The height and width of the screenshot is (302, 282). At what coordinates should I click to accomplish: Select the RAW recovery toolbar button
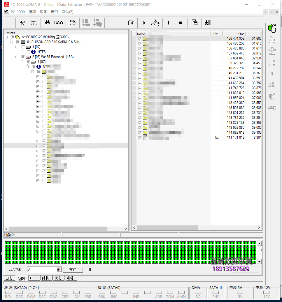(59, 23)
